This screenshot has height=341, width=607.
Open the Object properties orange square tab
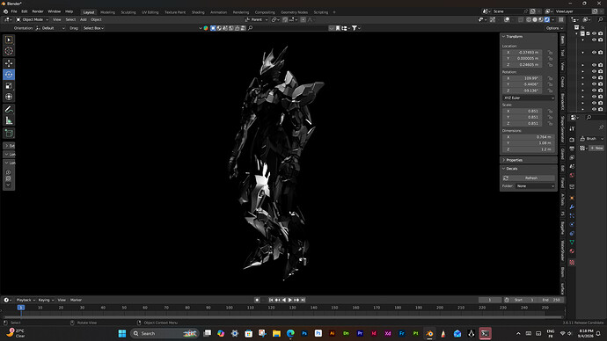(572, 198)
